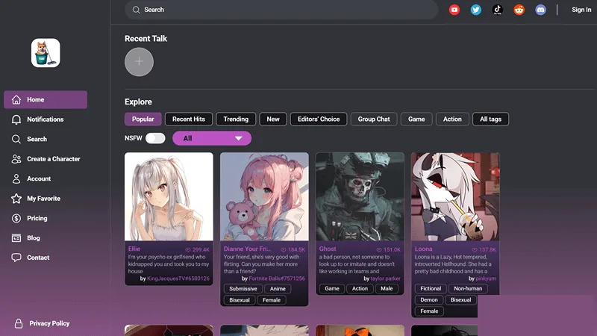This screenshot has height=336, width=597.
Task: Open My Favorite star in sidebar
Action: 16,199
